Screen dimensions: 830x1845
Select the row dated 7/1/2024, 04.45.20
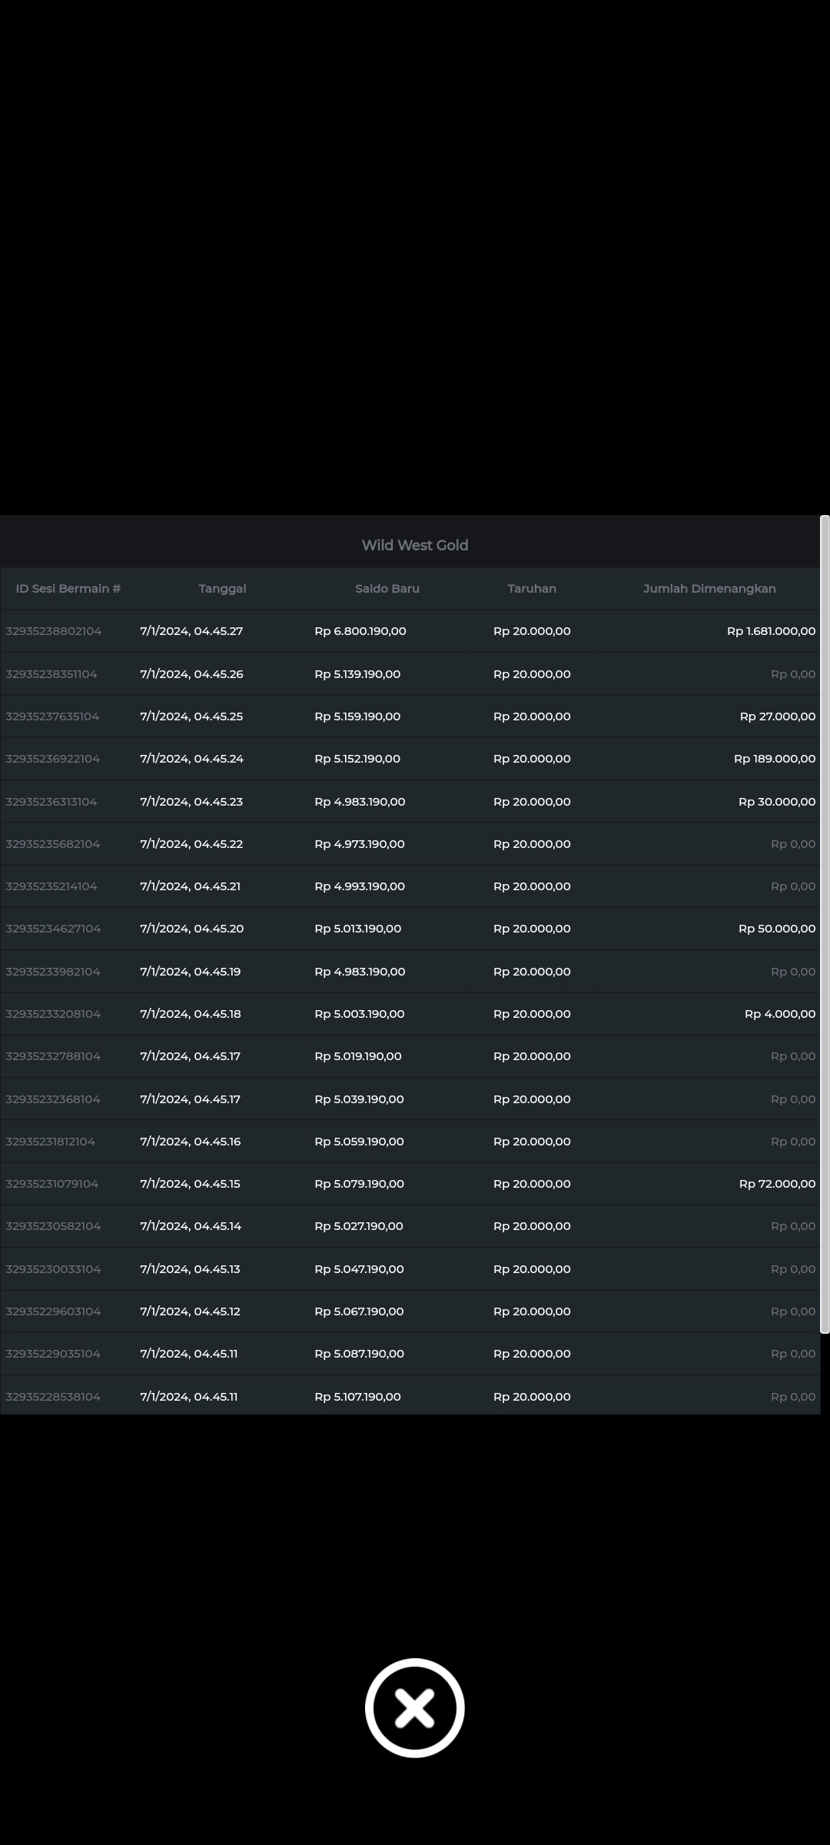(x=192, y=929)
